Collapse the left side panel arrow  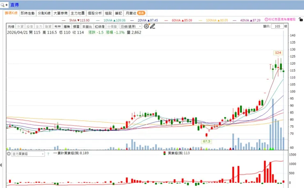[1, 165]
